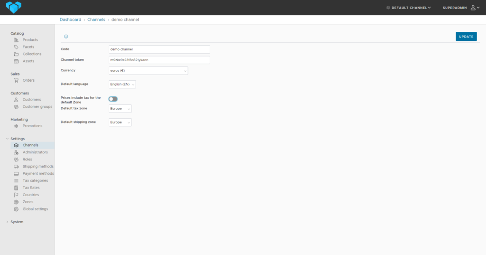Open Collections in the sidebar

32,54
